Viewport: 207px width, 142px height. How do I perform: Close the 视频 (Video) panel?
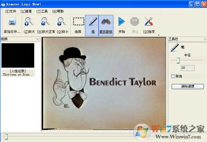(37, 39)
